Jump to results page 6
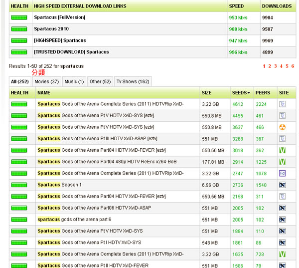Image resolution: width=299 pixels, height=268 pixels. 293,66
